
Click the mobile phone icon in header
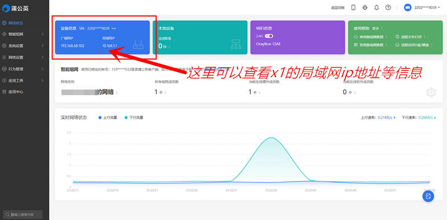pyautogui.click(x=354, y=8)
